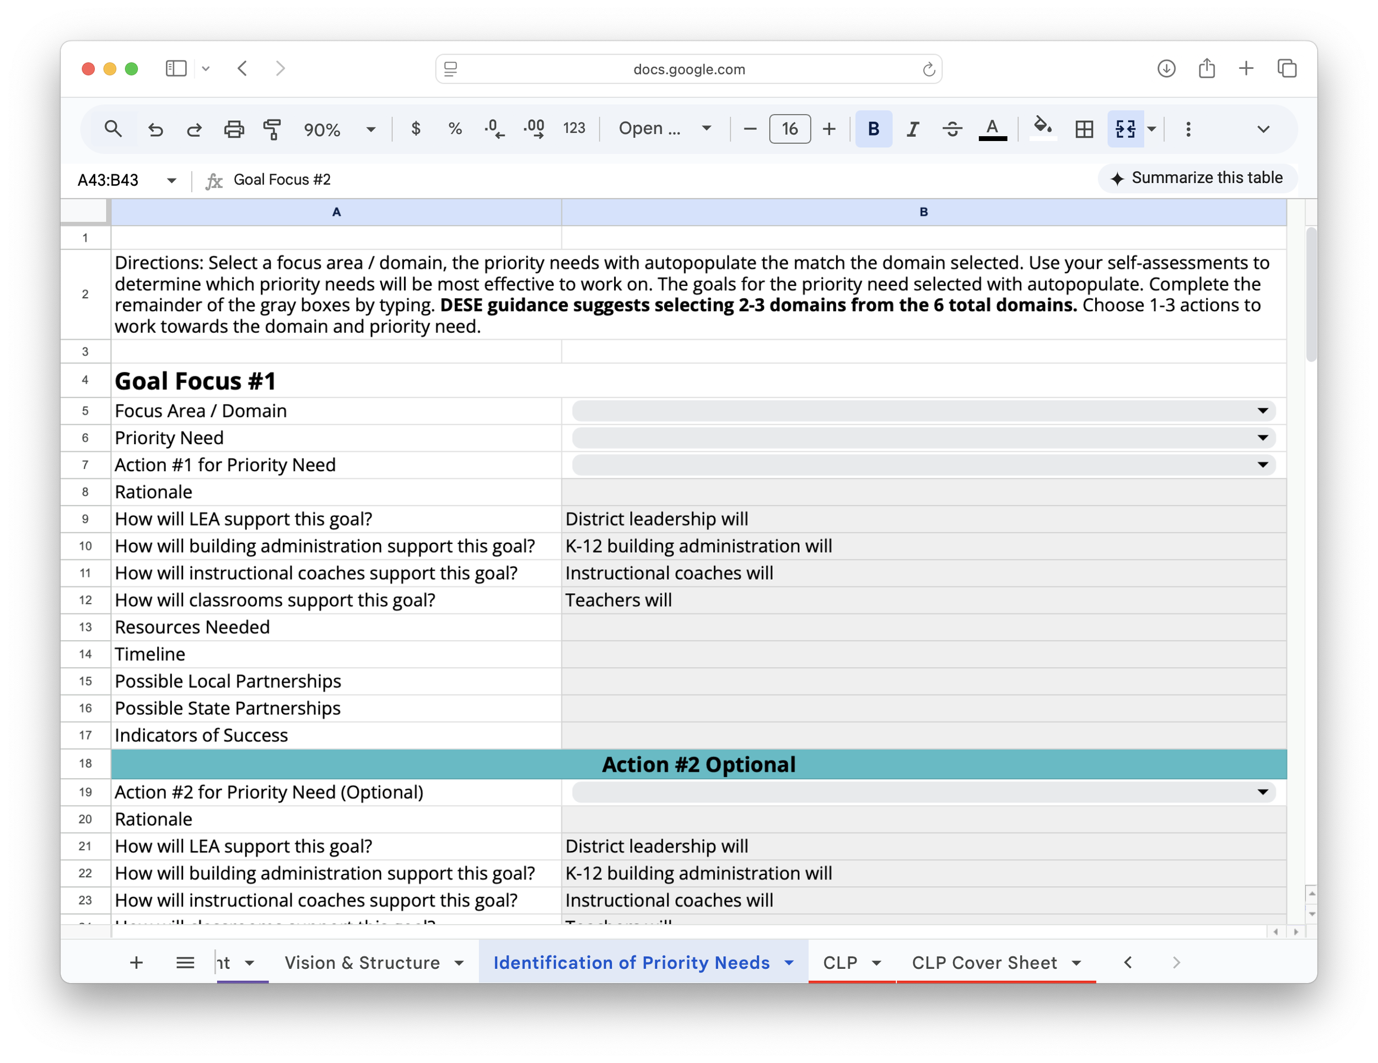Click the font size input field

coord(789,129)
